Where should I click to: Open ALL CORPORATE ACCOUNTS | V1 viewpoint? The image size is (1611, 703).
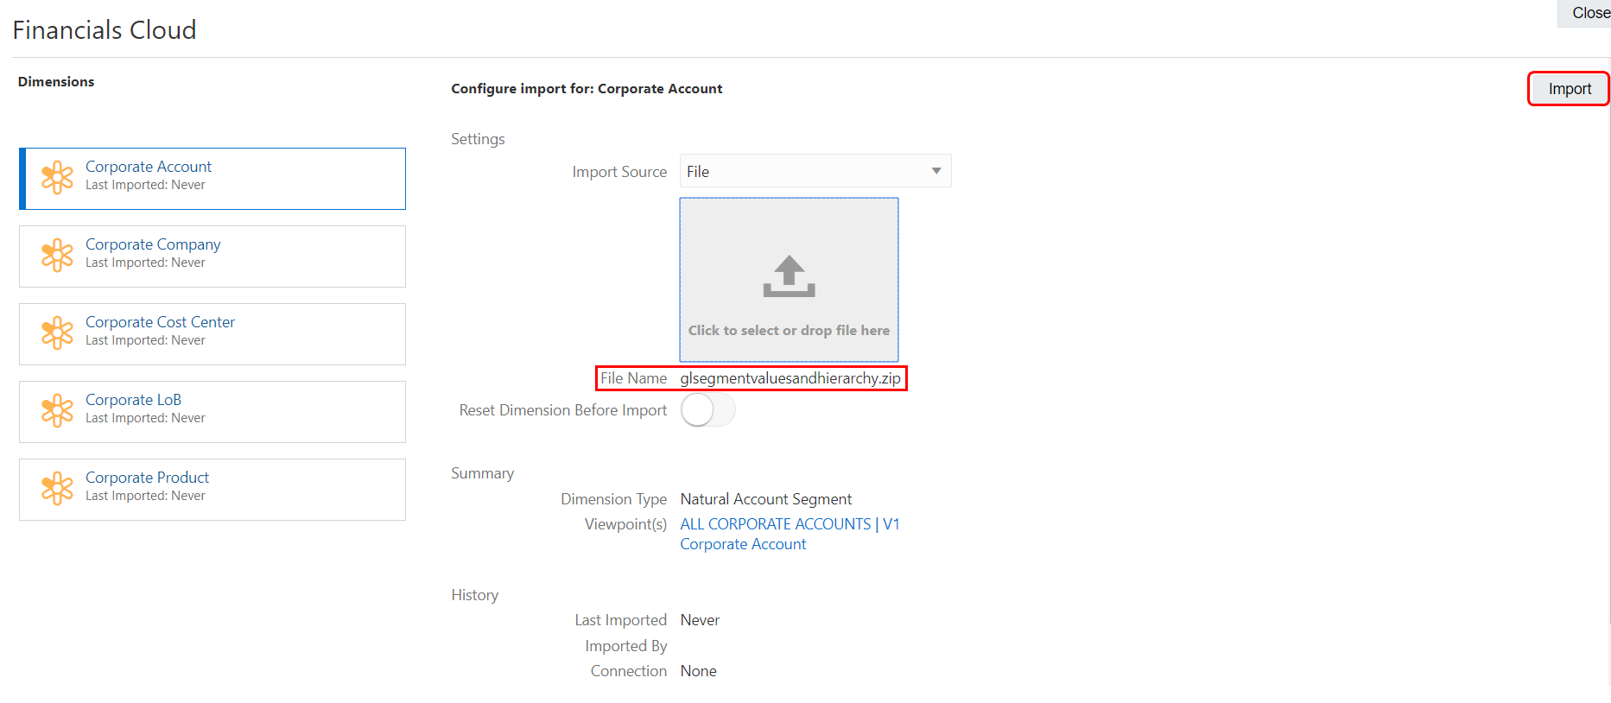tap(790, 524)
